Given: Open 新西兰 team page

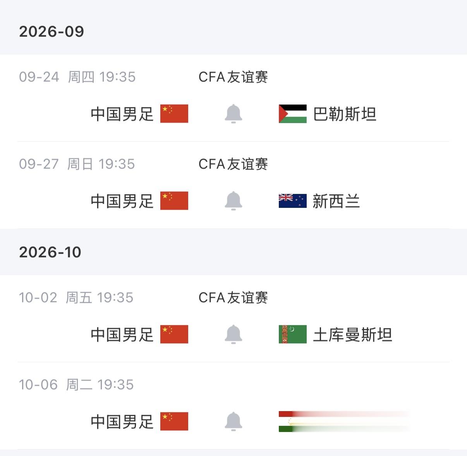Looking at the screenshot, I should 337,201.
